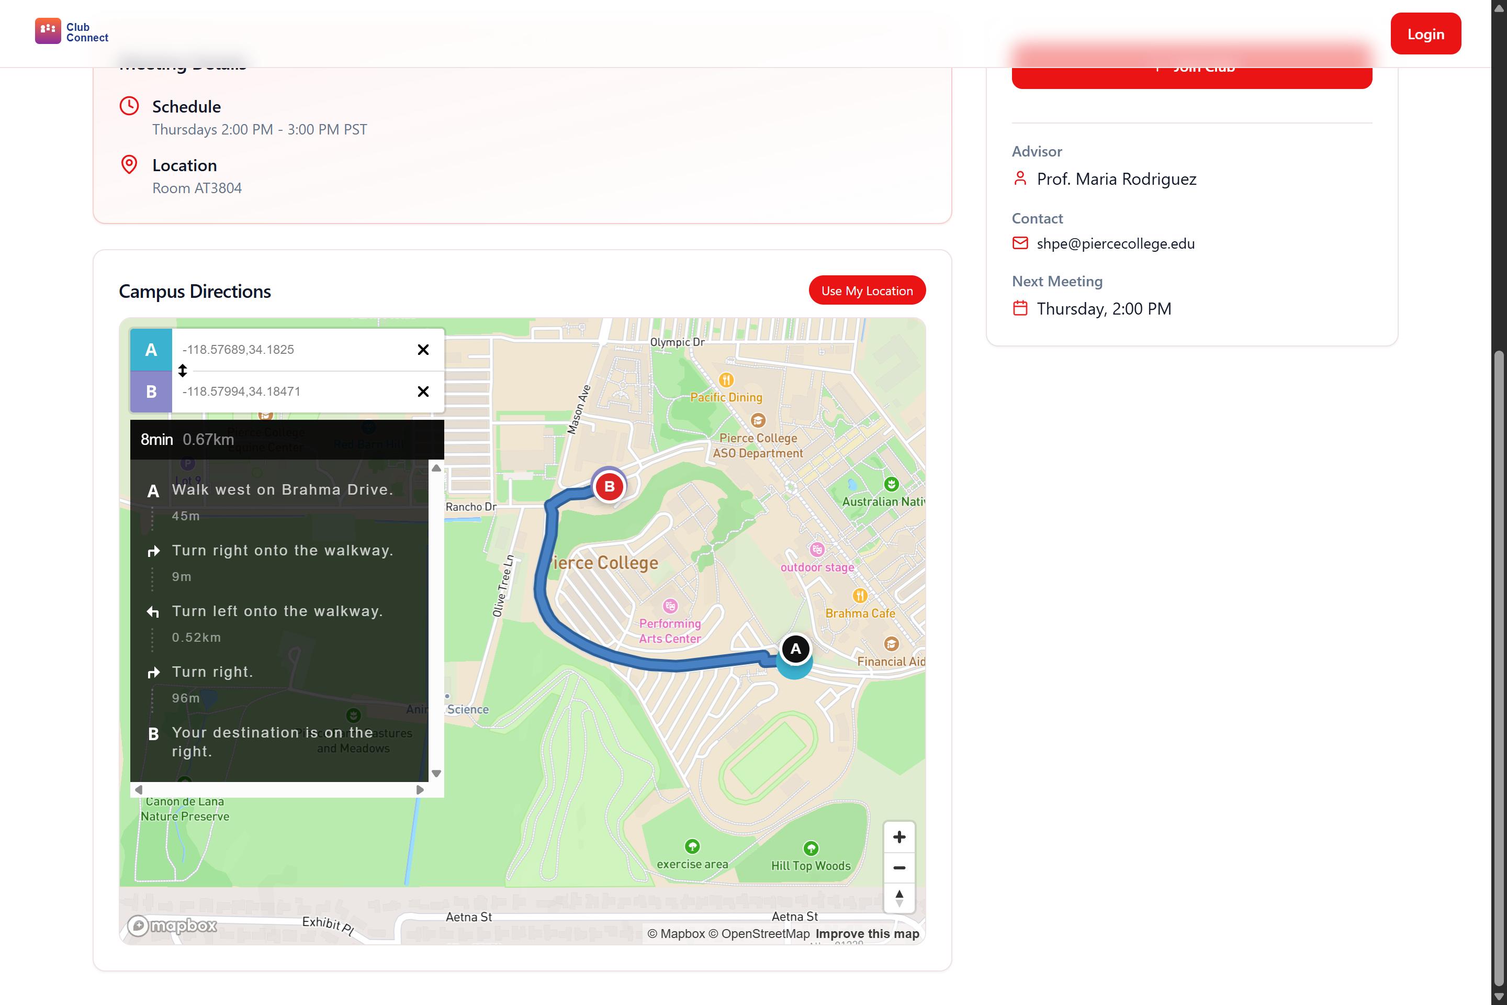Viewport: 1507px width, 1005px height.
Task: Zoom in on the campus map
Action: click(899, 837)
